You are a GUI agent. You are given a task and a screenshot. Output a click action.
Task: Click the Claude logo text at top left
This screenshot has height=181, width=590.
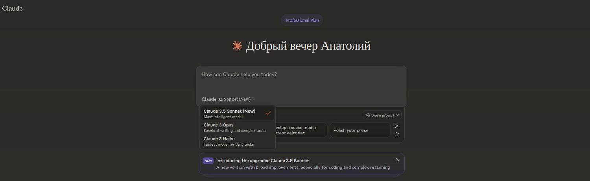click(x=12, y=8)
